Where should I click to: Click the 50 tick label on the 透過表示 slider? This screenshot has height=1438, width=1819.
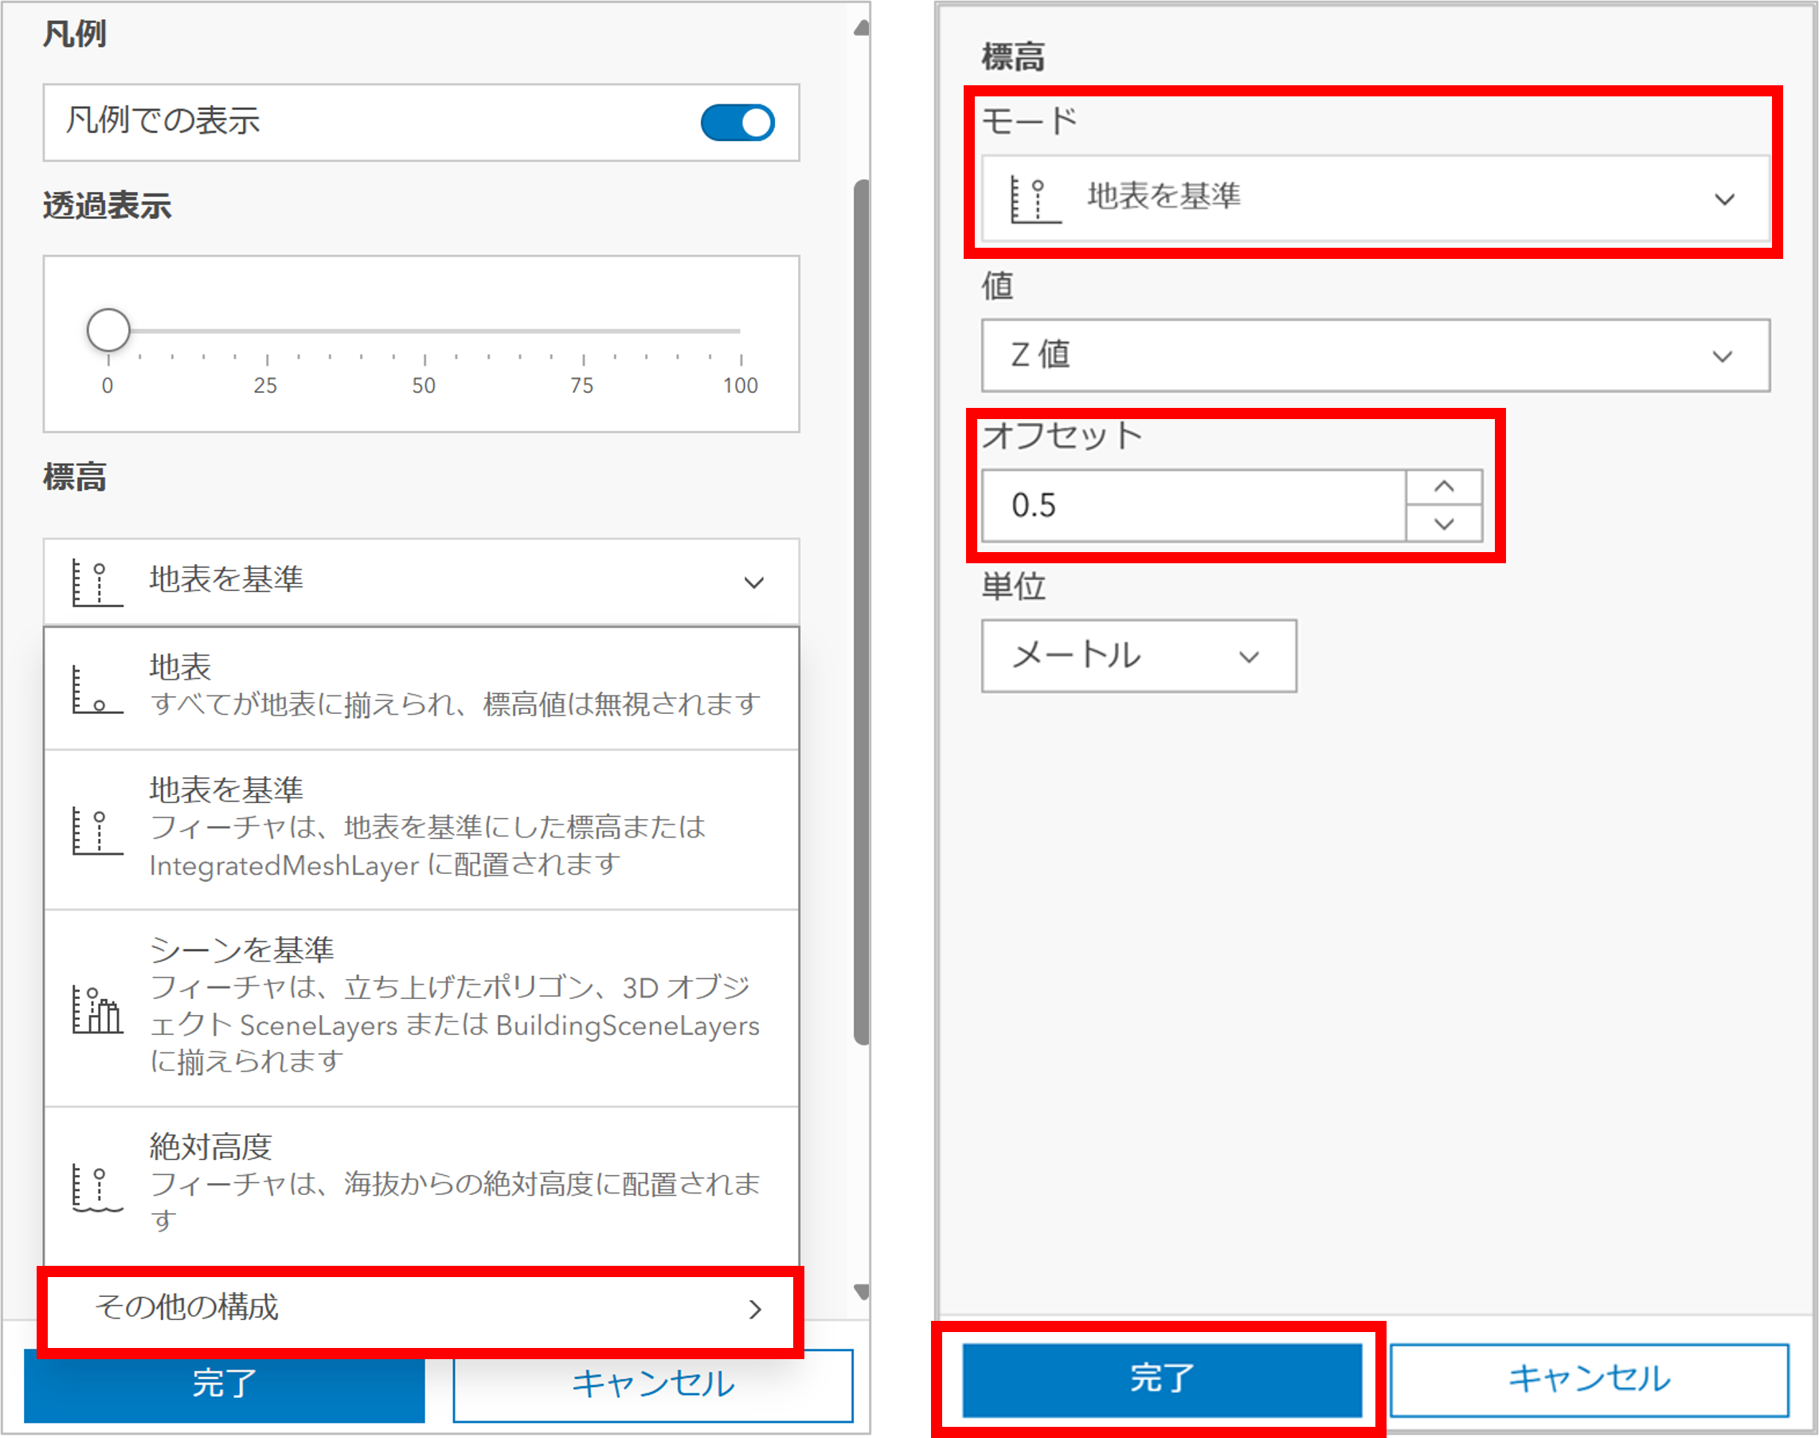pos(424,386)
